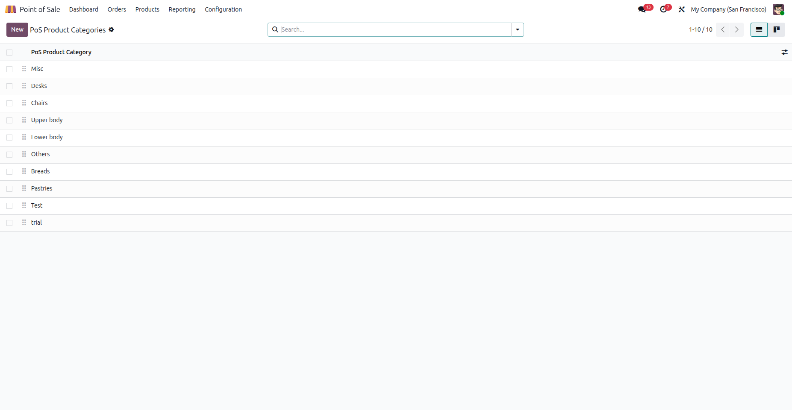Grab the drag handle of Desks row

(24, 86)
